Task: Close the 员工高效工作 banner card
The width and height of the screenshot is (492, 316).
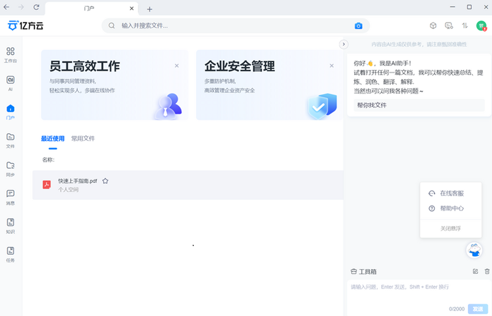Action: tap(177, 66)
